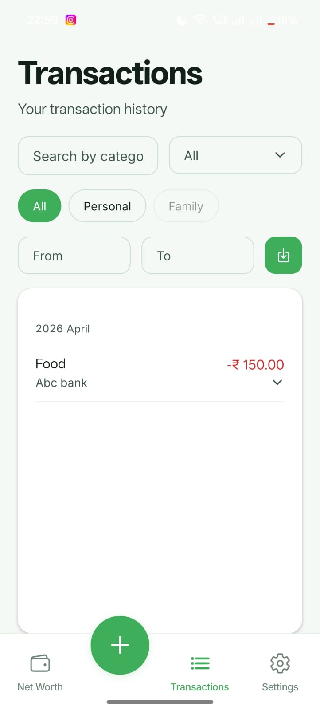
Task: Tap the battery status icon
Action: click(271, 20)
